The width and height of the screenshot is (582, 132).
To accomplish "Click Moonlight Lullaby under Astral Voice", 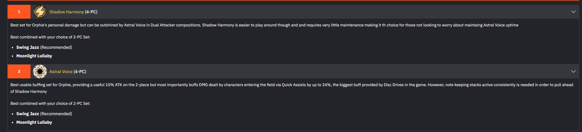I will click(34, 122).
